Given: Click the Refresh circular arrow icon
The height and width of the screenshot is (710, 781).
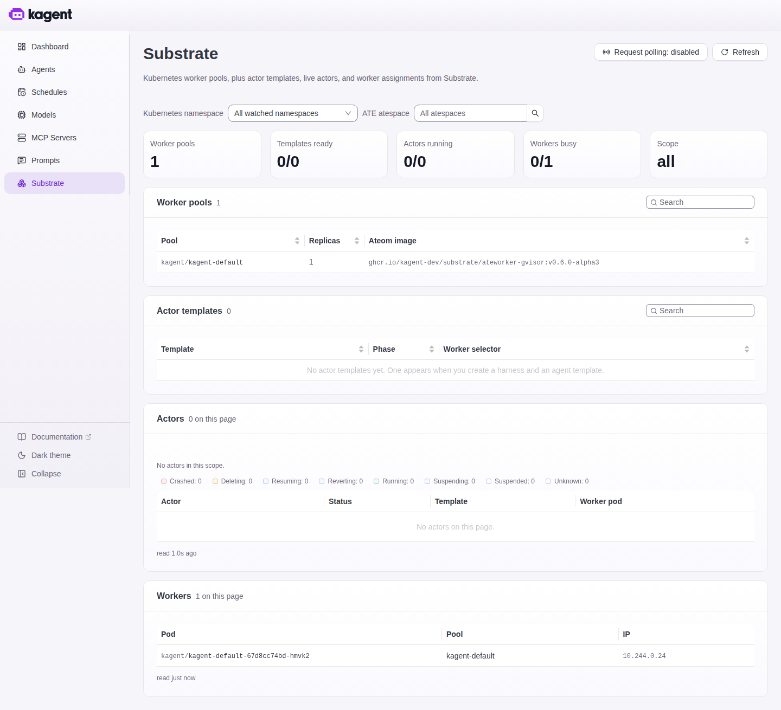Looking at the screenshot, I should tap(725, 52).
